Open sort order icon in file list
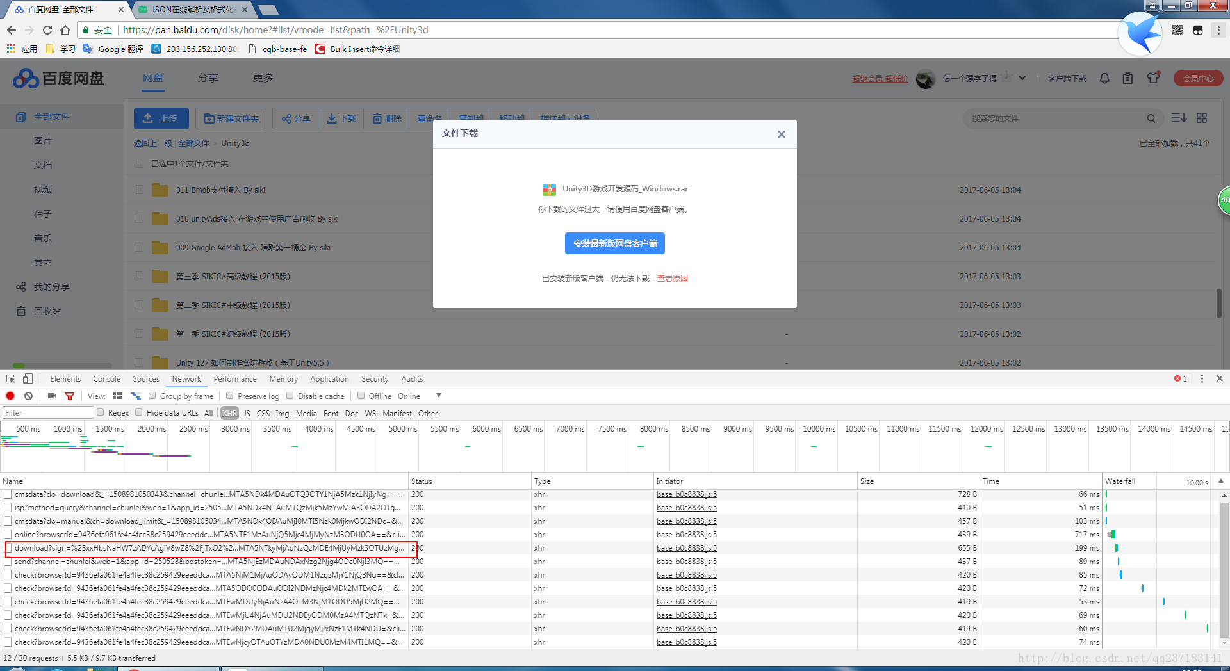This screenshot has width=1230, height=671. click(x=1179, y=118)
